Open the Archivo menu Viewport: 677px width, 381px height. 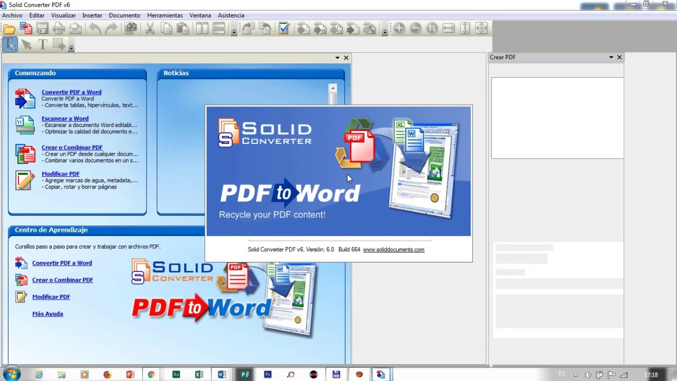[12, 15]
